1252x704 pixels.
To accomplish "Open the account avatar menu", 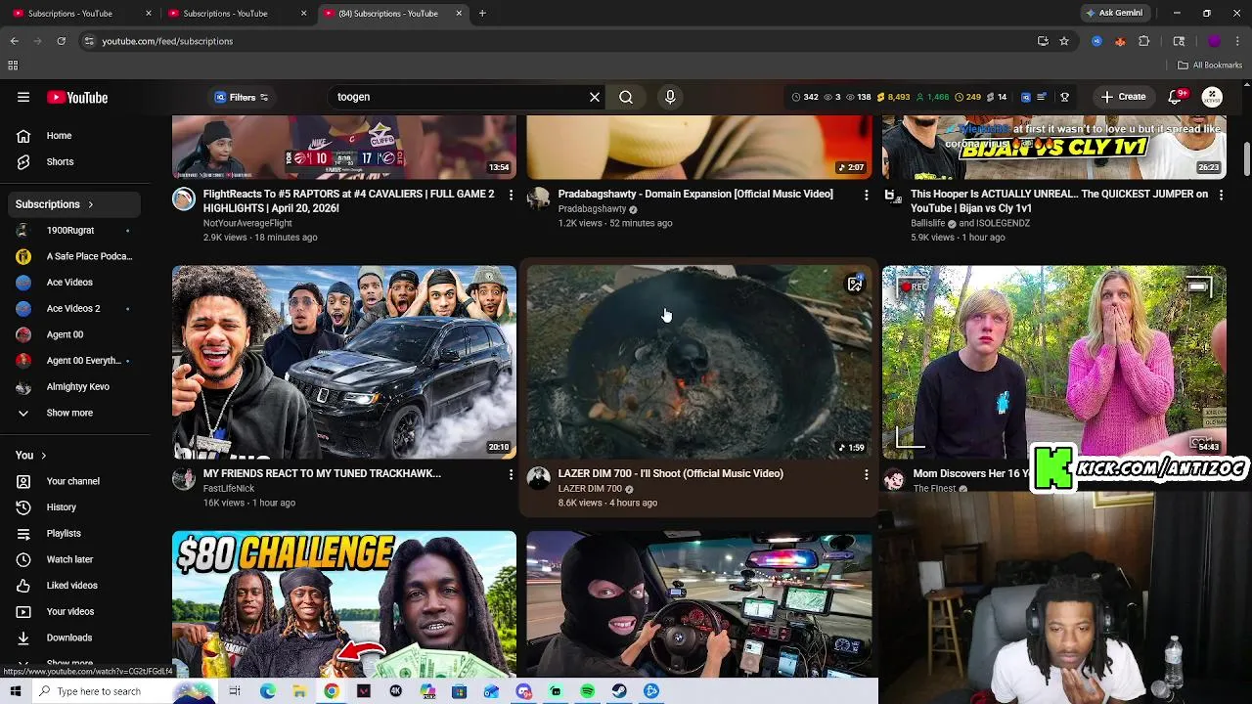I will 1212,97.
